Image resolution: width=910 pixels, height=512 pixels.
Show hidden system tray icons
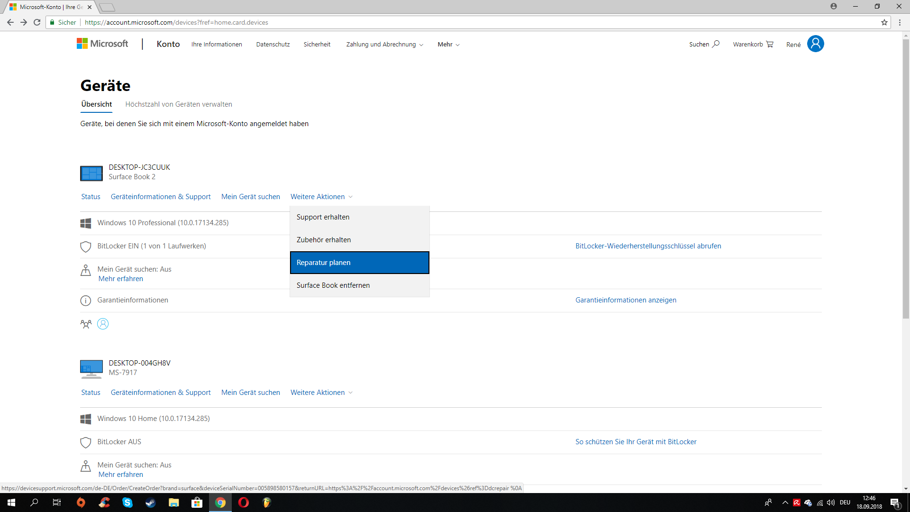785,503
